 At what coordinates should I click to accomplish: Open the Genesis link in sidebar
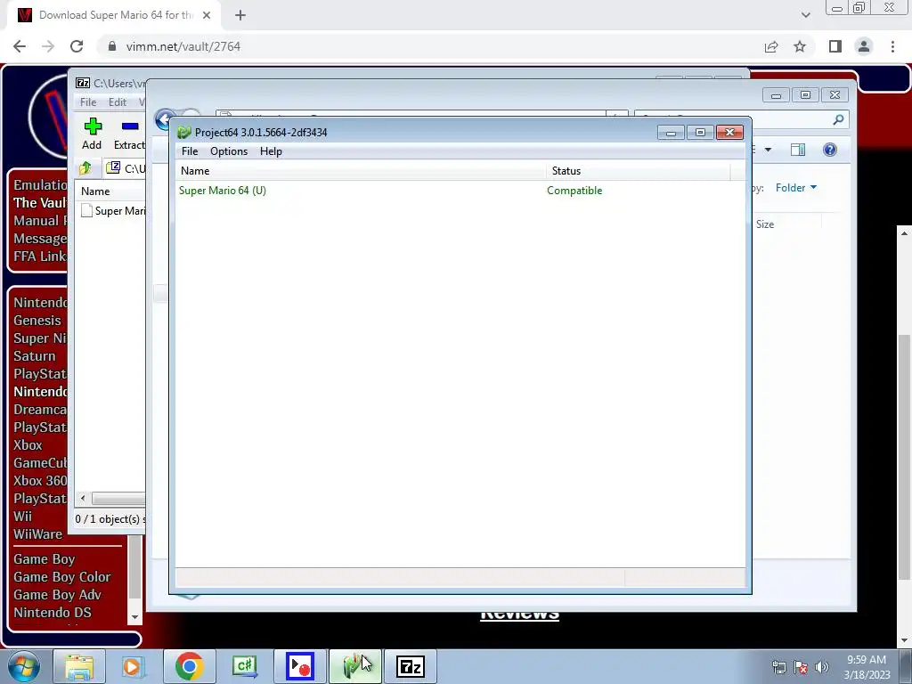tap(37, 321)
